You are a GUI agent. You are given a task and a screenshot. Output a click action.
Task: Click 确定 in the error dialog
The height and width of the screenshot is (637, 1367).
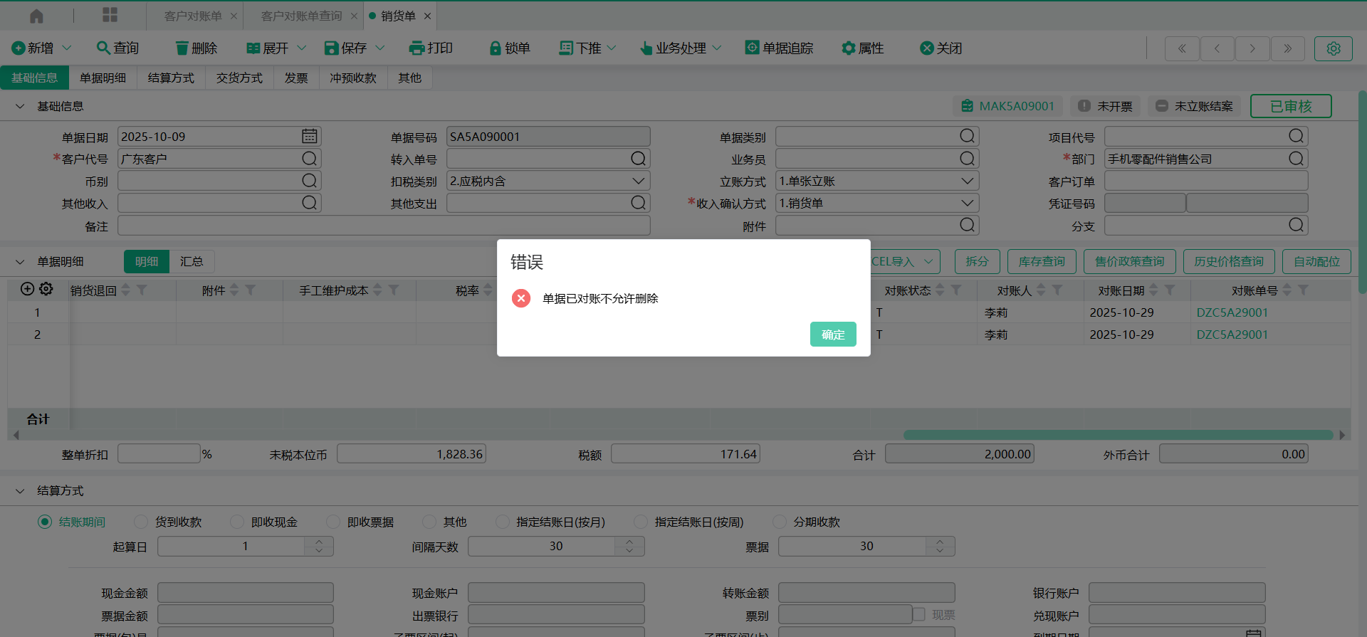tap(832, 335)
